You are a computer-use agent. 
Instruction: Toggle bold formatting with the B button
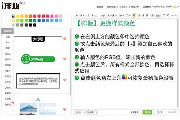(x=88, y=16)
